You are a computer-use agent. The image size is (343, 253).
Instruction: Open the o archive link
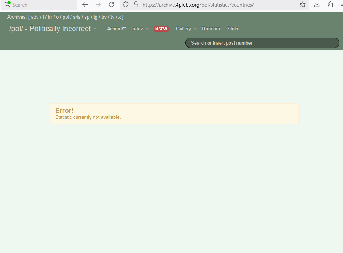(x=57, y=17)
